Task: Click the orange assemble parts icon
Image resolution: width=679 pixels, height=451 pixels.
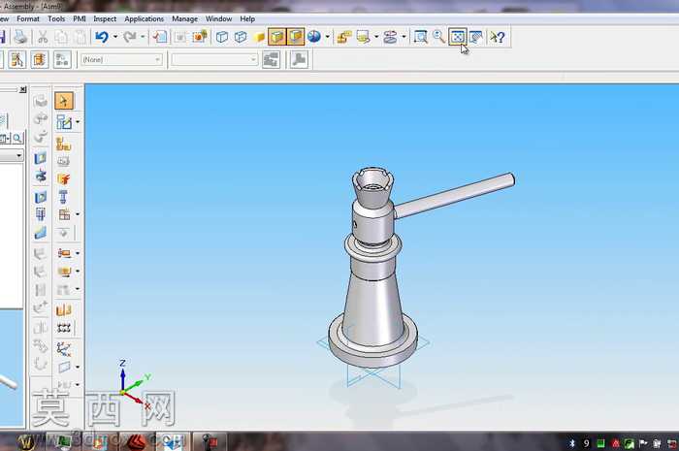Action: pyautogui.click(x=64, y=144)
